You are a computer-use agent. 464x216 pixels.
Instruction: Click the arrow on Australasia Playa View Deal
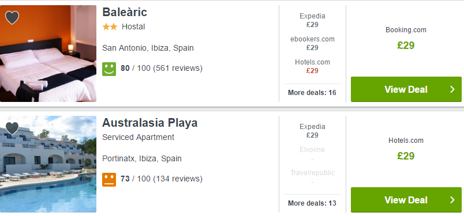[452, 200]
